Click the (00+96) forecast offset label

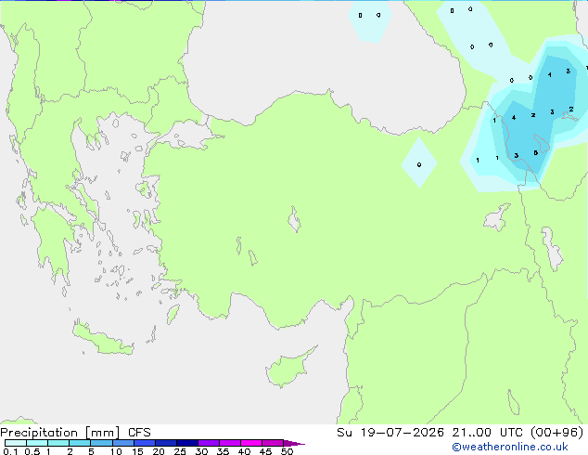pyautogui.click(x=557, y=433)
